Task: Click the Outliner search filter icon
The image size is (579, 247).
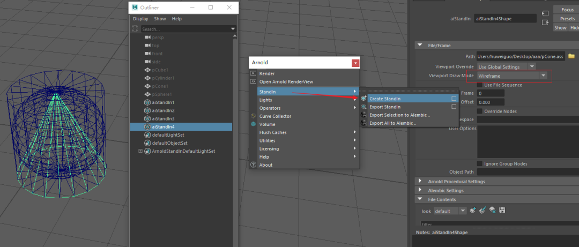Action: click(135, 29)
